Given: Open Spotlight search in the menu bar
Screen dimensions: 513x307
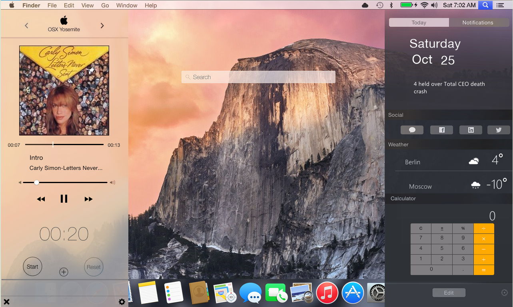Looking at the screenshot, I should 485,5.
